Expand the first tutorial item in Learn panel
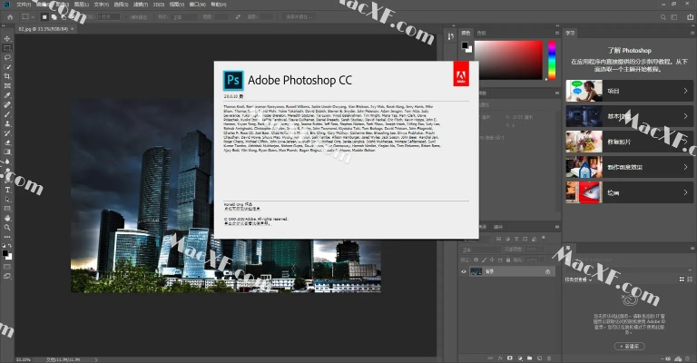 [686, 91]
